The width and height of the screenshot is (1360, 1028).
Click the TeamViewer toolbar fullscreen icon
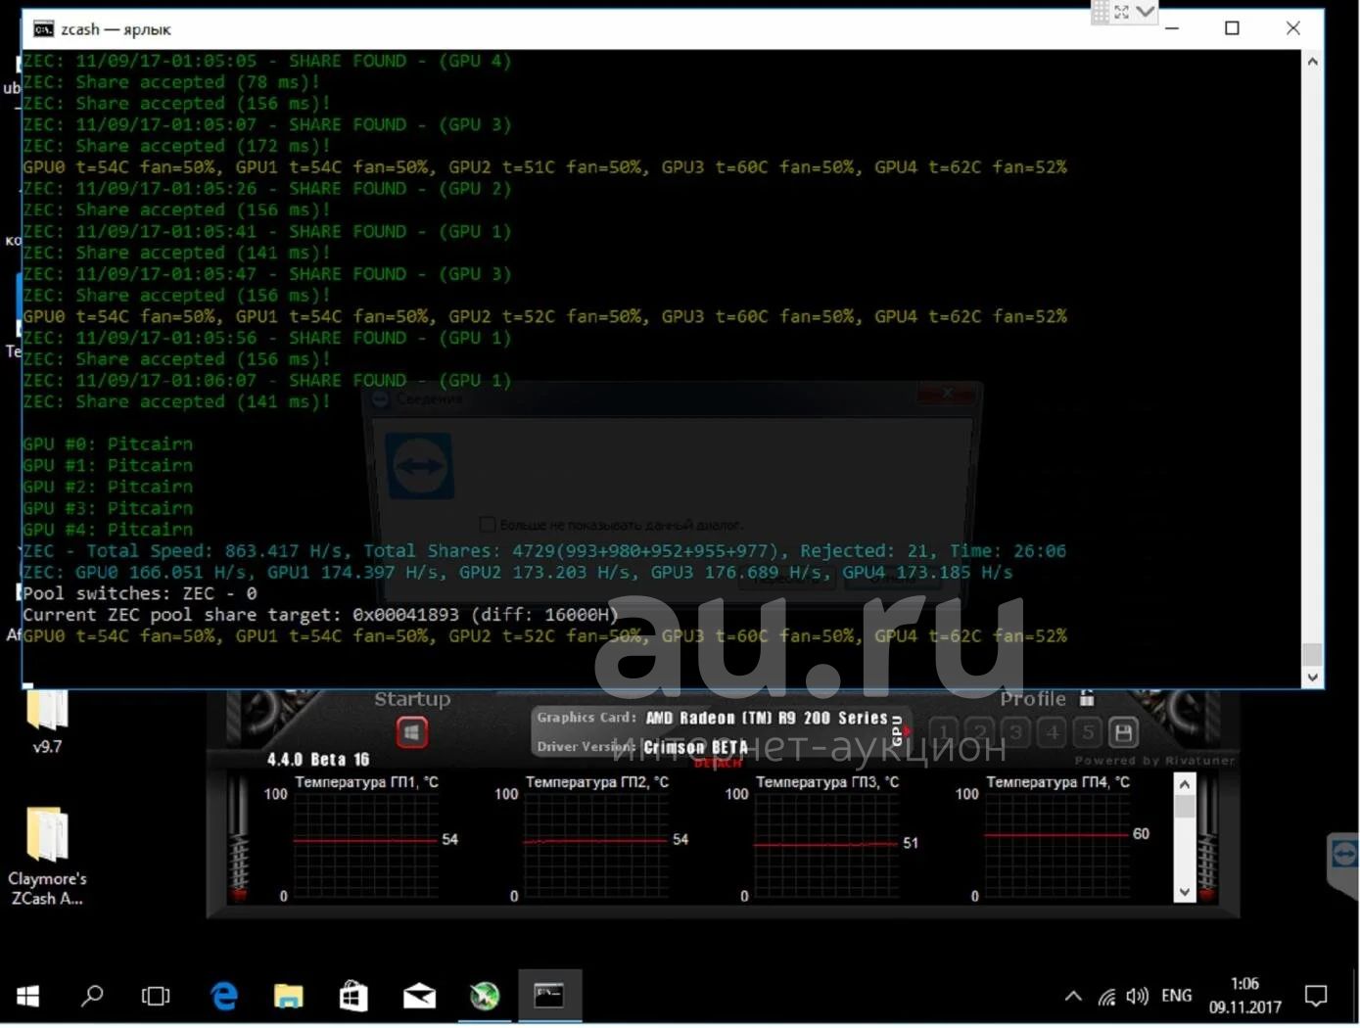pyautogui.click(x=1121, y=12)
